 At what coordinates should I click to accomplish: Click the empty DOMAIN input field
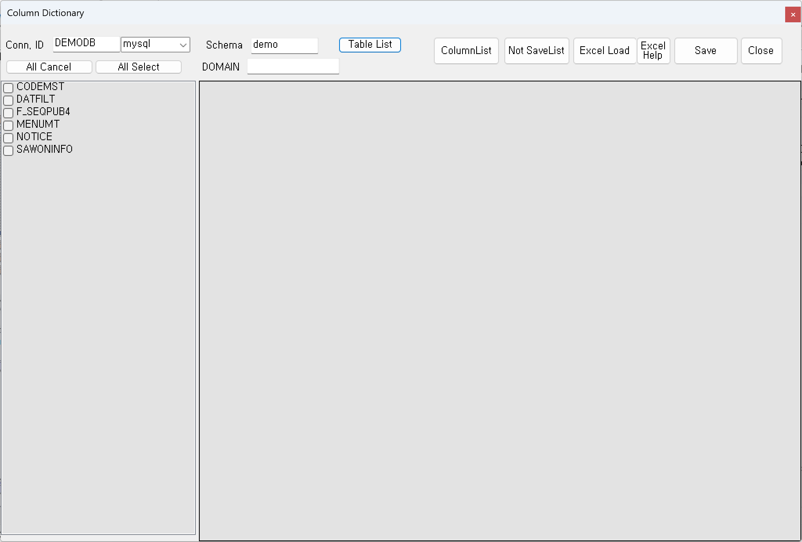pyautogui.click(x=293, y=67)
